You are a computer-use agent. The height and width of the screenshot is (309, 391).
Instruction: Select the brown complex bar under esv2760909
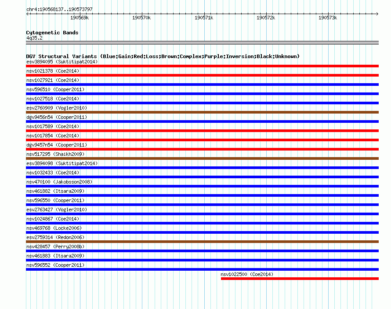[x=202, y=112]
